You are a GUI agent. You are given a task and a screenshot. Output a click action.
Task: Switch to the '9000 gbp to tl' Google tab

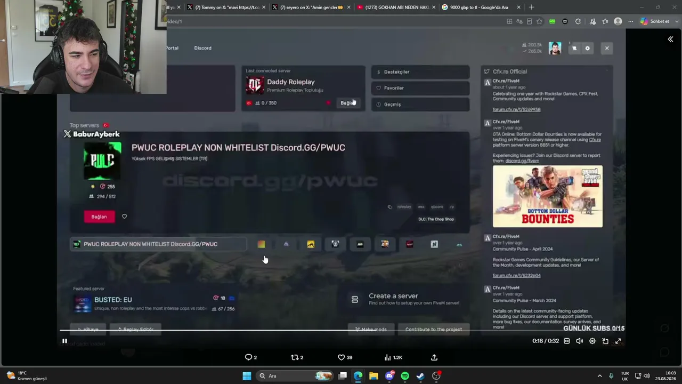pyautogui.click(x=481, y=7)
